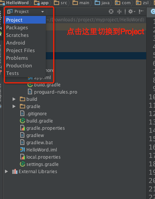Viewport: 155px width, 199px height.
Task: Click the External Libraries icon
Action: point(15,172)
